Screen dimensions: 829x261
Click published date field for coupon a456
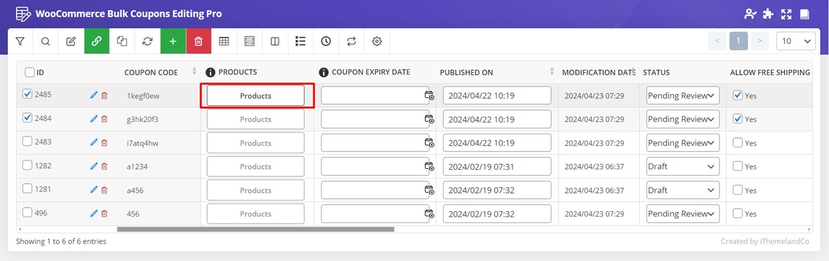pyautogui.click(x=497, y=190)
